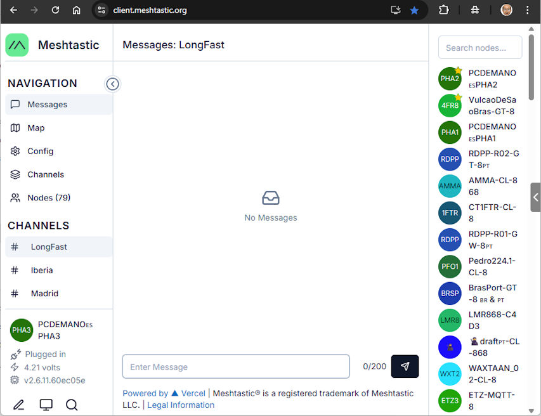Select the ETZ3 node avatar
Viewport: 541px width, 416px height.
tap(450, 401)
